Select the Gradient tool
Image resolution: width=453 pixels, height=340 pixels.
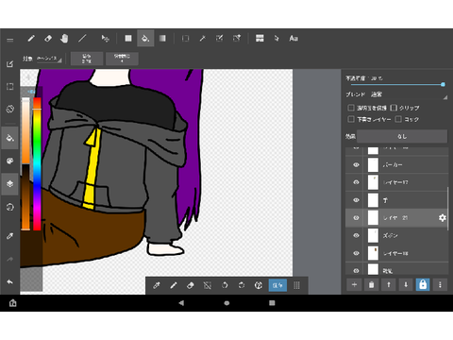pyautogui.click(x=162, y=39)
